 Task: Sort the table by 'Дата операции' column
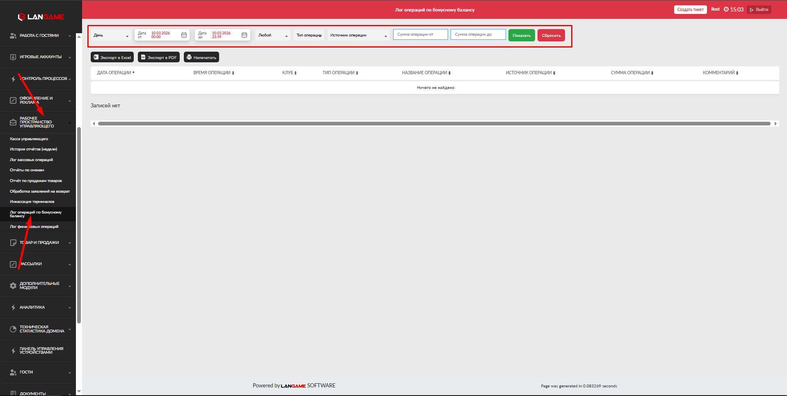(x=116, y=73)
